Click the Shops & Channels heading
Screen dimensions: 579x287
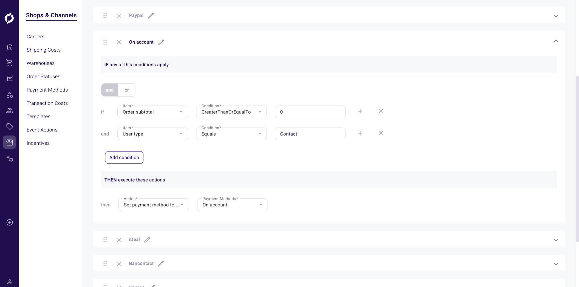(51, 15)
